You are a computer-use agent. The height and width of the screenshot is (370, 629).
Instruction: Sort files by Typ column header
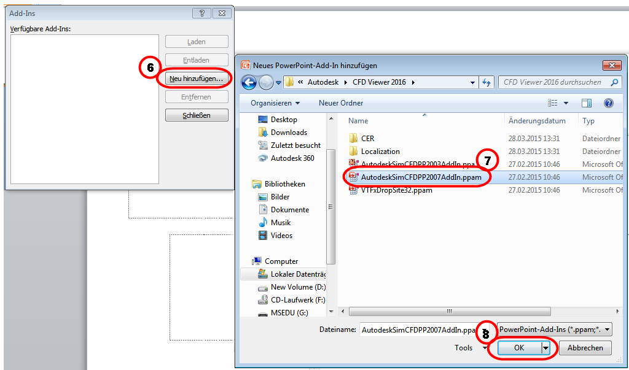click(588, 121)
